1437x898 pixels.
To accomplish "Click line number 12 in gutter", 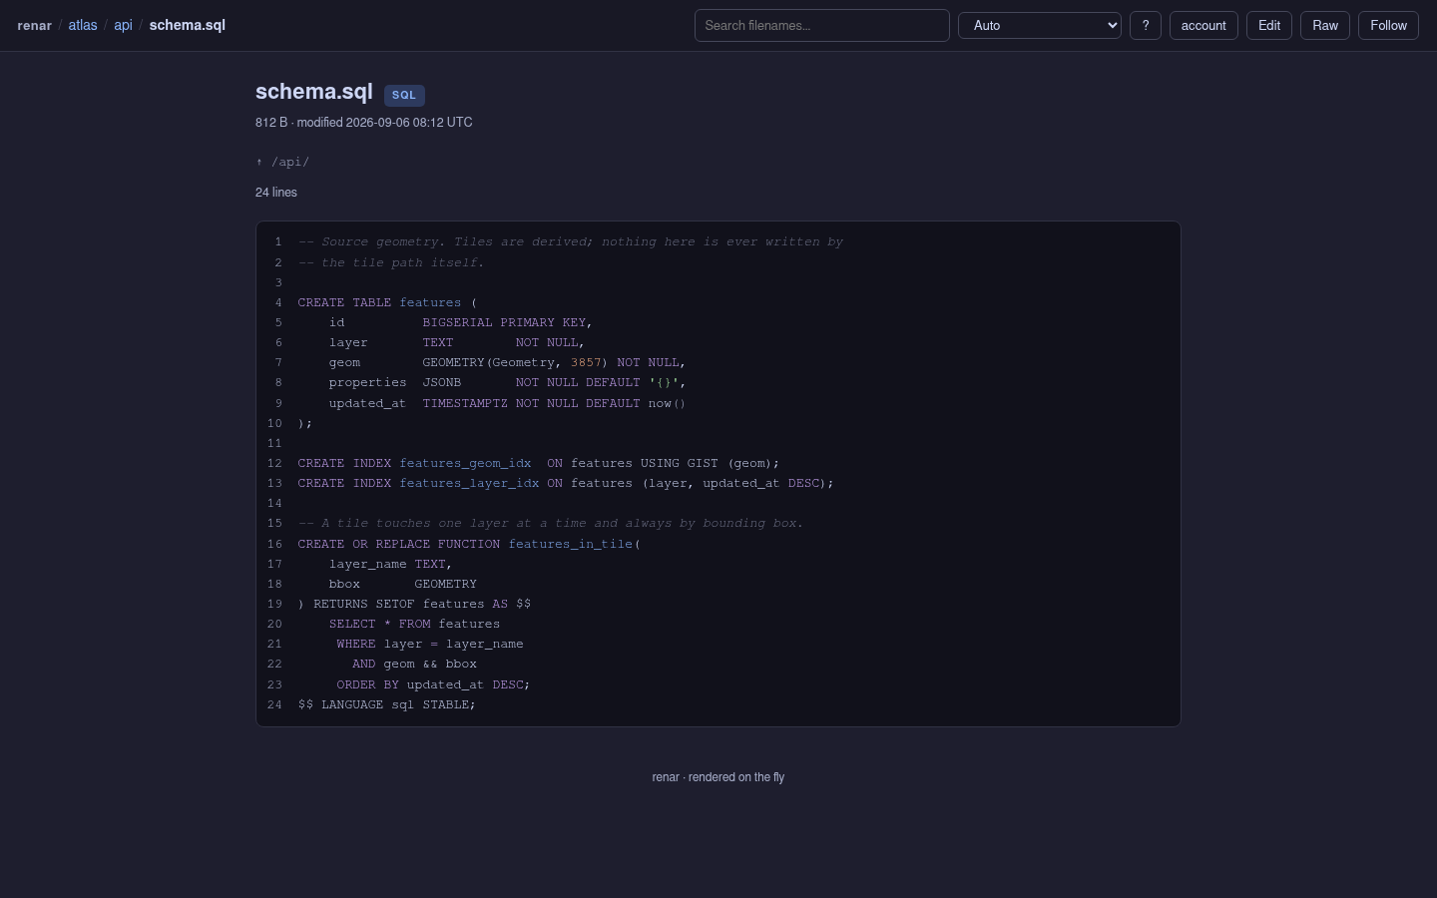I will coord(274,463).
